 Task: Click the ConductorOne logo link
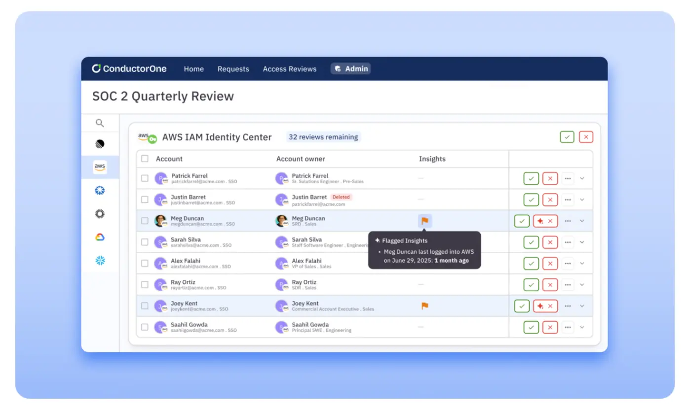tap(129, 68)
